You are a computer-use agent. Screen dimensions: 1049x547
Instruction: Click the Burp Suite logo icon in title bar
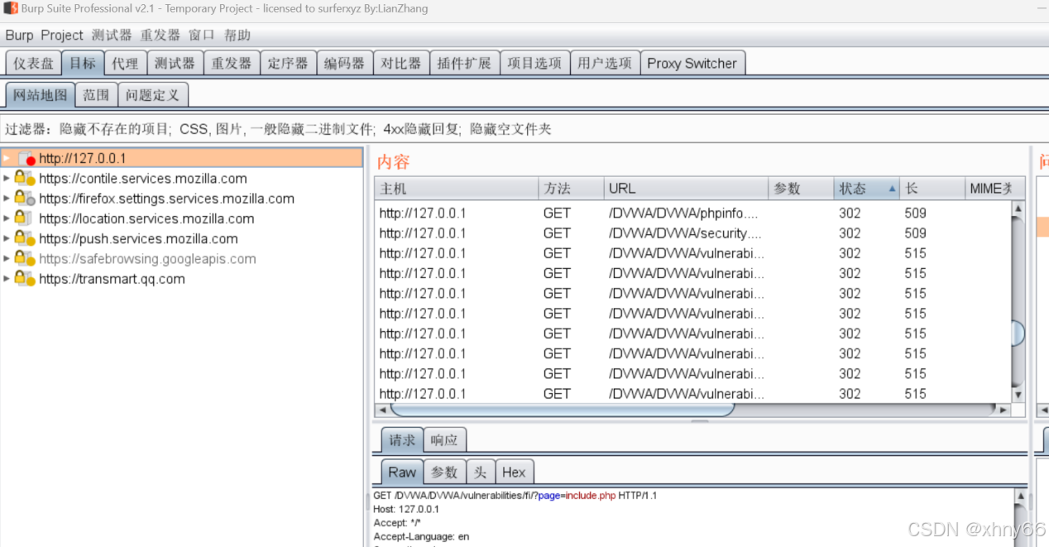11,9
